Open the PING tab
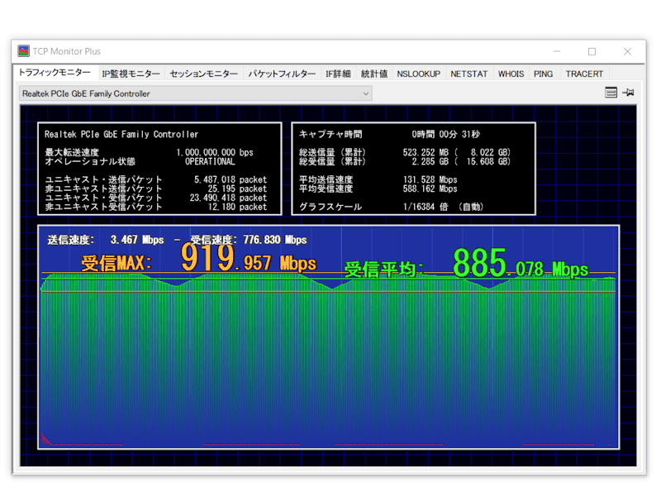661x496 pixels. click(x=544, y=74)
